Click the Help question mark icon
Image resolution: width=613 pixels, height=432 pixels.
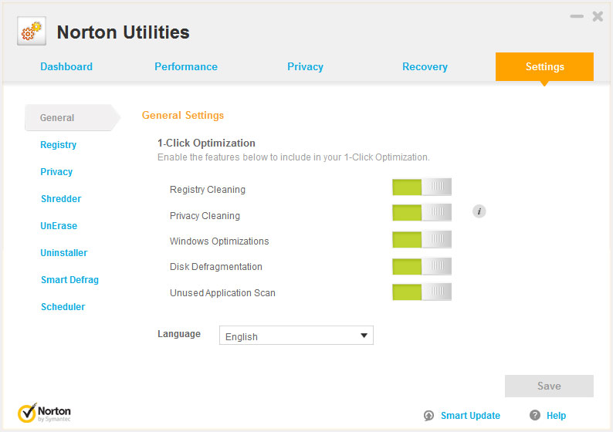(x=535, y=416)
